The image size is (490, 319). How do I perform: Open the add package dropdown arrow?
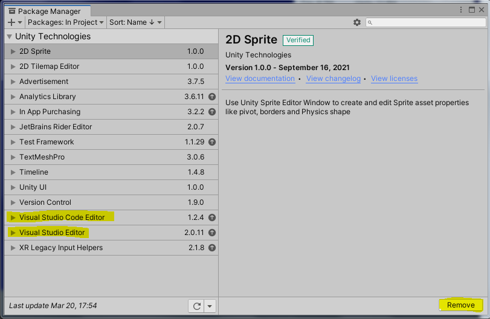[x=20, y=22]
